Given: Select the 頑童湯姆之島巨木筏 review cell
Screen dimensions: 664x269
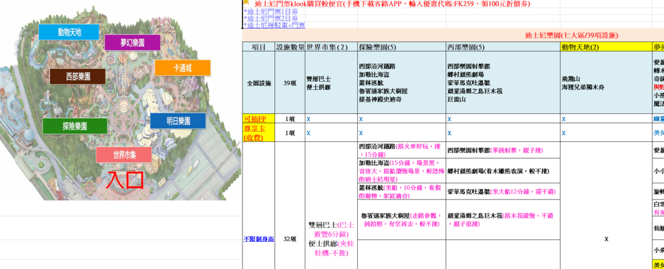Looking at the screenshot, I should pos(503,220).
